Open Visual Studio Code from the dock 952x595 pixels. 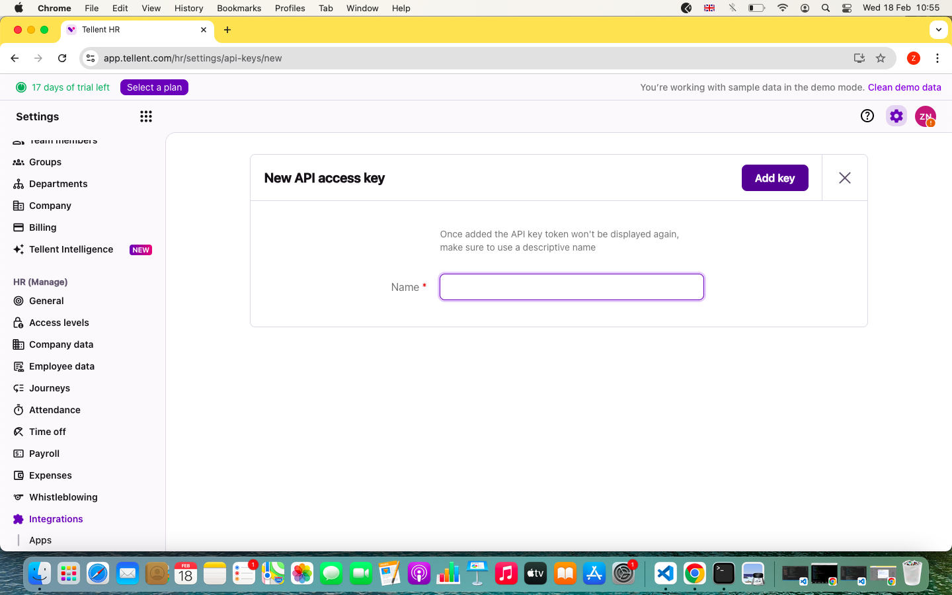click(666, 573)
